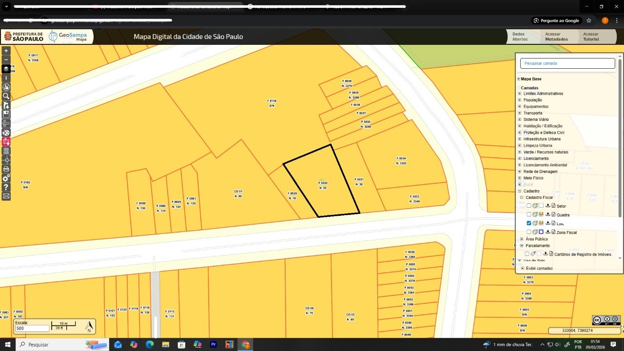Uncheck the Lote layer checkbox
Viewport: 624px width, 351px height.
(x=529, y=223)
